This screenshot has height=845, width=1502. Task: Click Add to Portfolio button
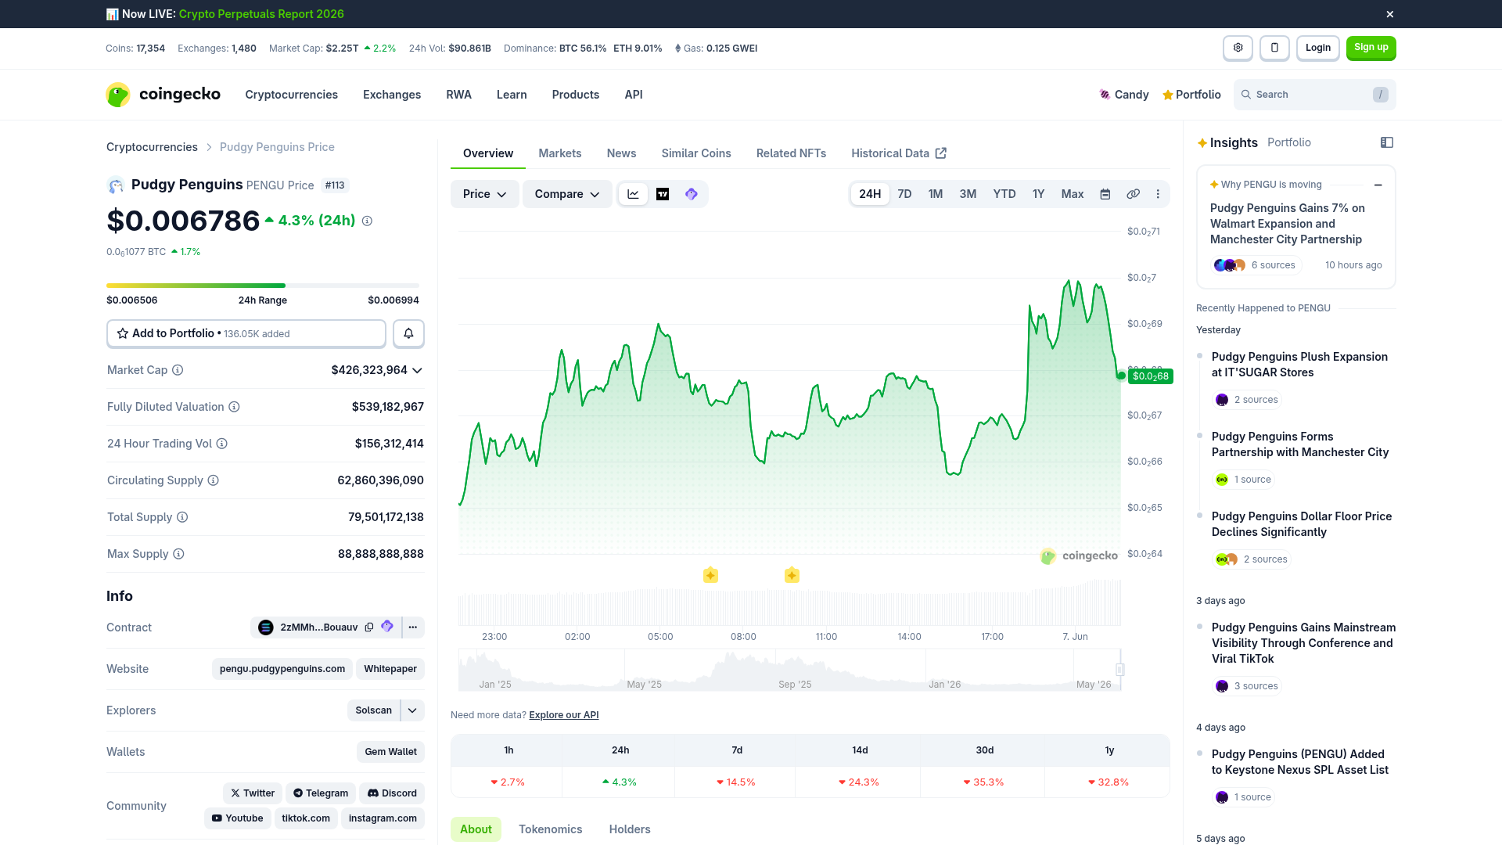pos(246,333)
